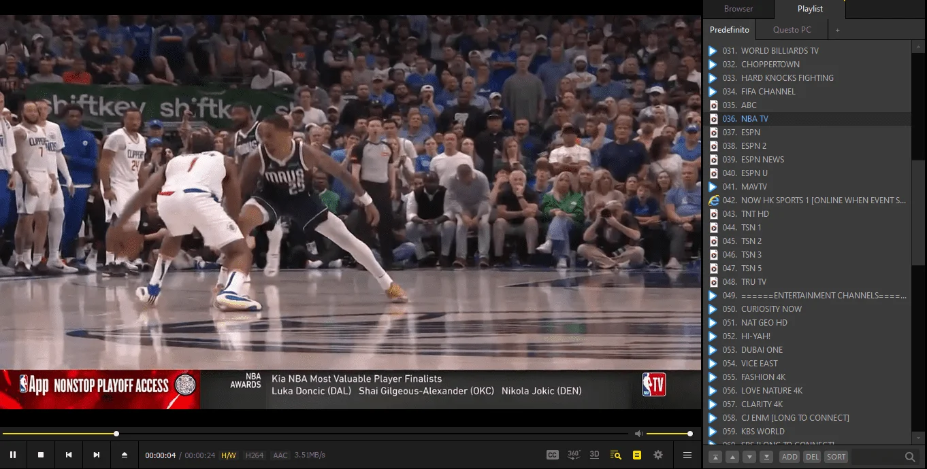Click the DEL playlist button

[812, 457]
